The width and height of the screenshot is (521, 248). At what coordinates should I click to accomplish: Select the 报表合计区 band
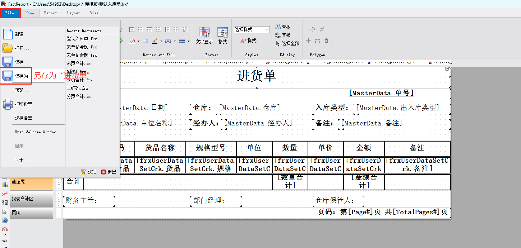click(32, 199)
